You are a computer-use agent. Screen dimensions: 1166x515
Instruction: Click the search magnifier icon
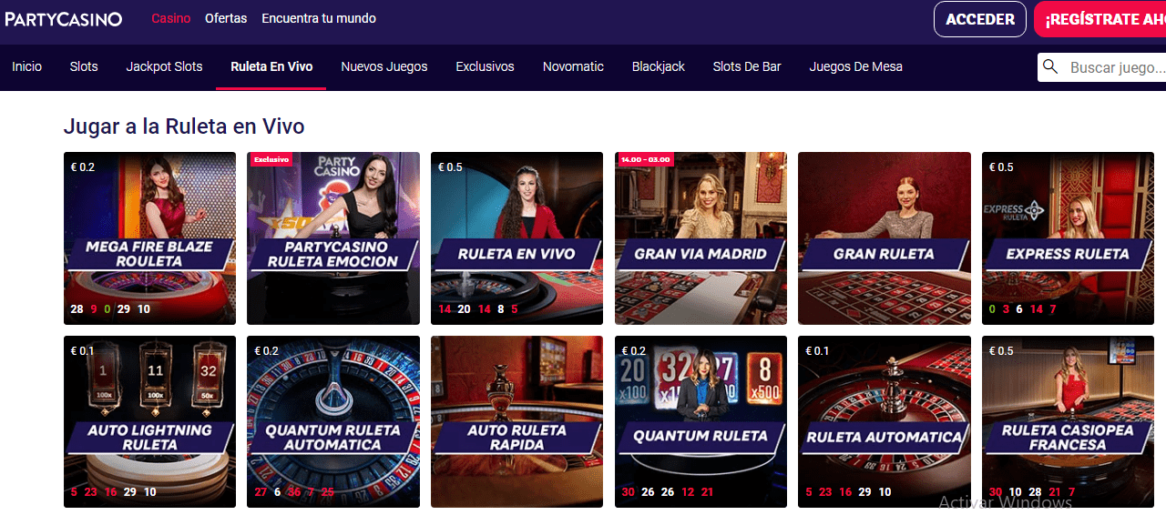click(x=1050, y=66)
